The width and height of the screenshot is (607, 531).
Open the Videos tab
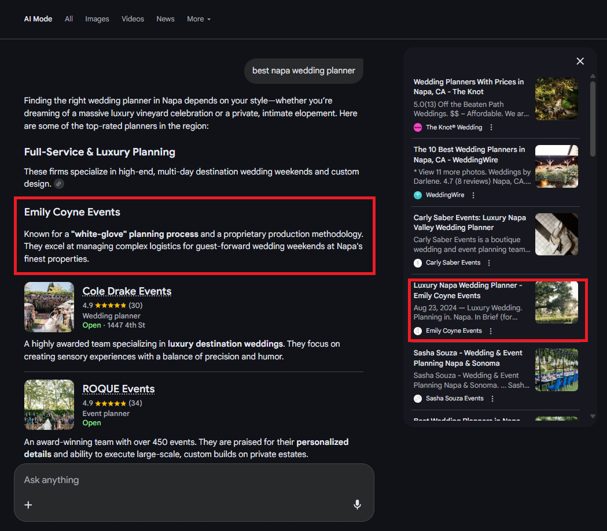133,19
